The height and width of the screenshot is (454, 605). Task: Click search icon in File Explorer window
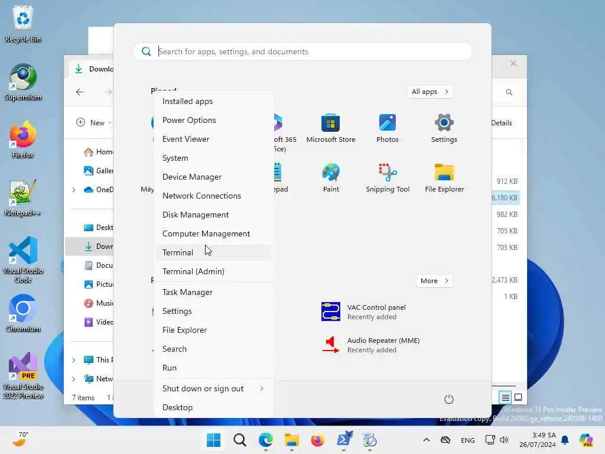pos(509,92)
